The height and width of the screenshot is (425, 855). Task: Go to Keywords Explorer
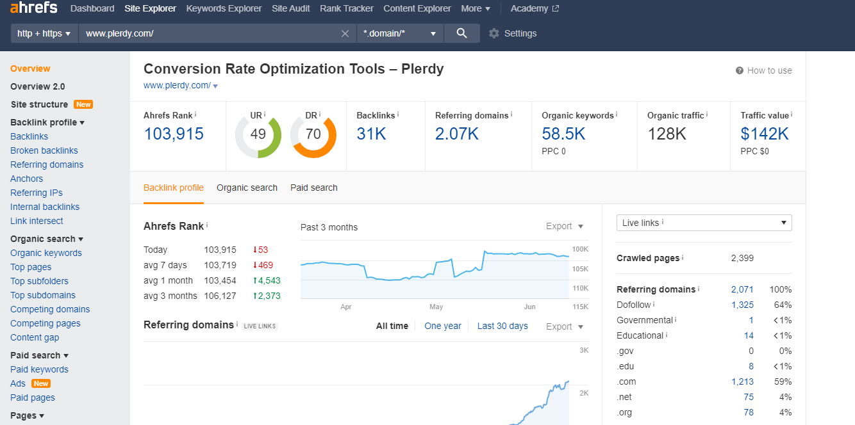224,8
